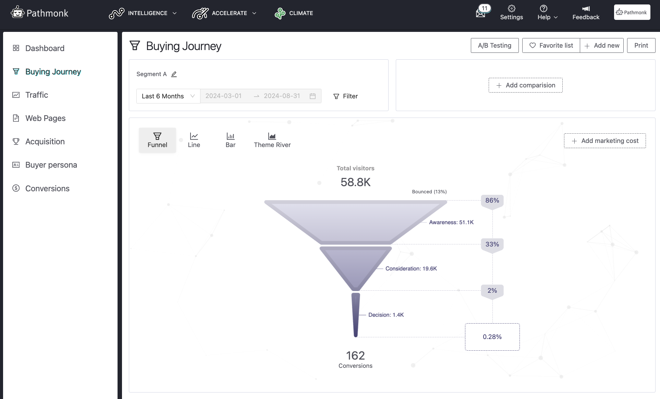Select the Funnel chart view
Screen dimensions: 660x399
pos(157,140)
